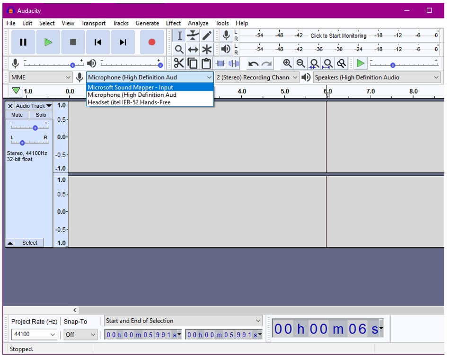This screenshot has height=357, width=449.
Task: Click the Zoom Toggle icon
Action: pos(341,63)
